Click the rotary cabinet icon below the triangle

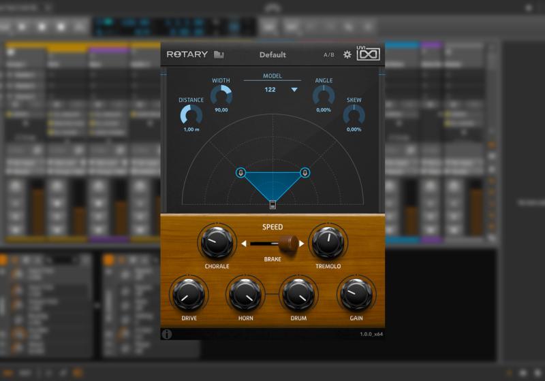(x=272, y=205)
